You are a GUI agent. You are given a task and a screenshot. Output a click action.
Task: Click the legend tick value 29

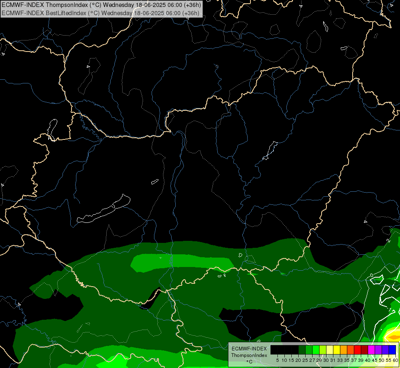[x=319, y=360]
